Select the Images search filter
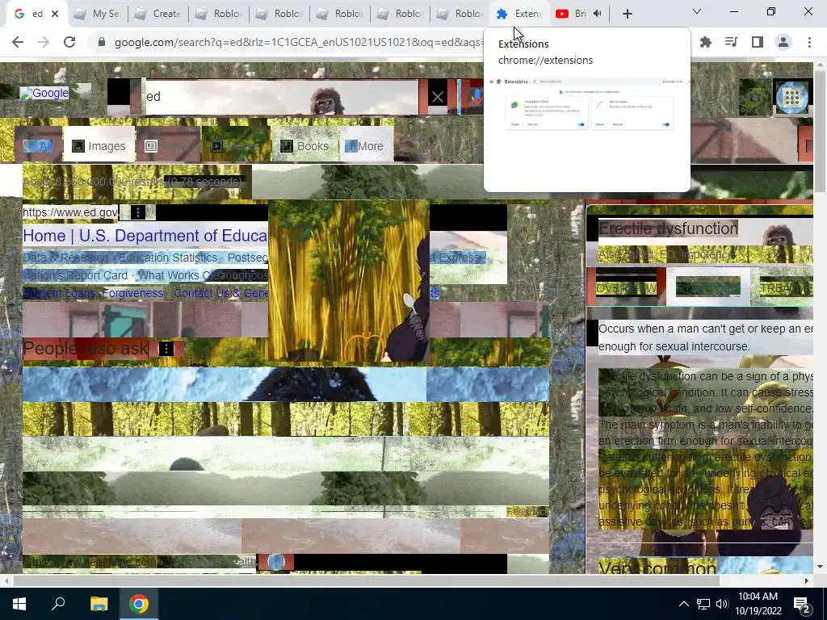The width and height of the screenshot is (827, 620). [x=99, y=146]
